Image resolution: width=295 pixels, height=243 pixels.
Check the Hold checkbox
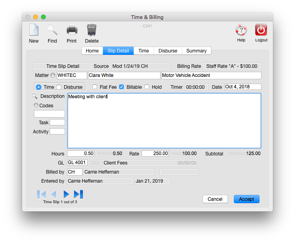point(147,87)
